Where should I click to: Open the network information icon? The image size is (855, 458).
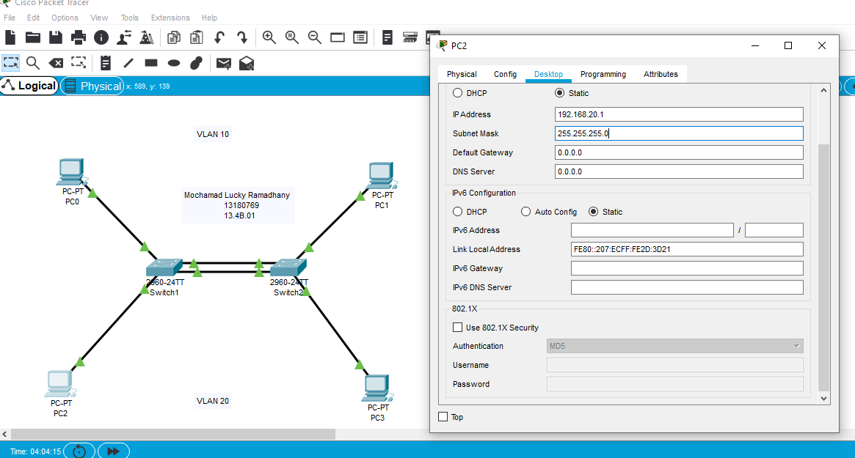[101, 37]
